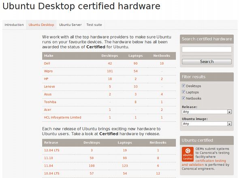Screen dimensions: 239x178
Task: Click 11.10 desktops count 59
Action: (92, 158)
